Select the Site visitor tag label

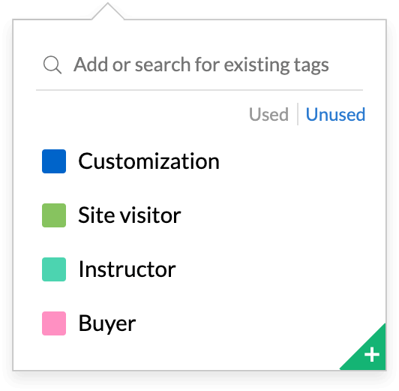point(130,215)
